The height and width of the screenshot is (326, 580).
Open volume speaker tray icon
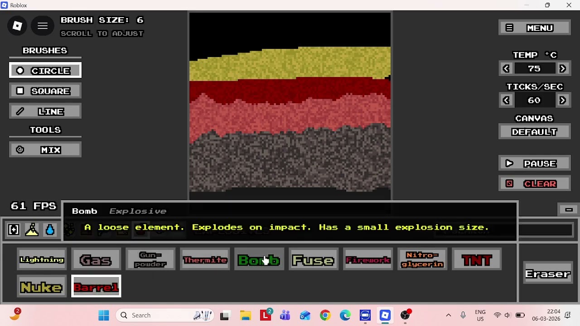click(x=507, y=315)
